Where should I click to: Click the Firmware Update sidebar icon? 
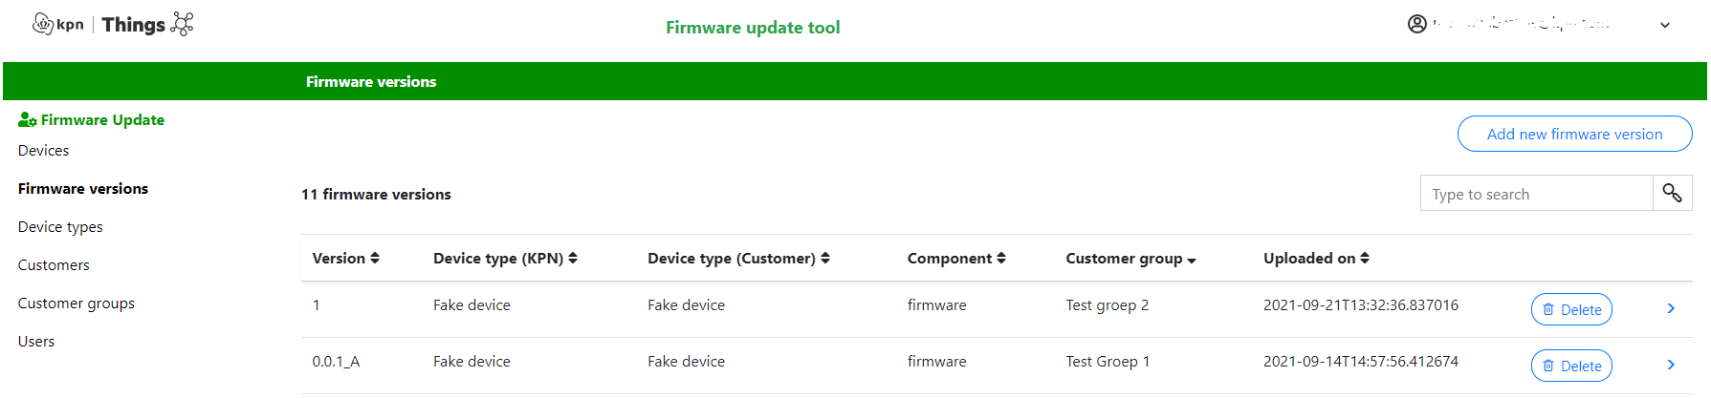28,120
